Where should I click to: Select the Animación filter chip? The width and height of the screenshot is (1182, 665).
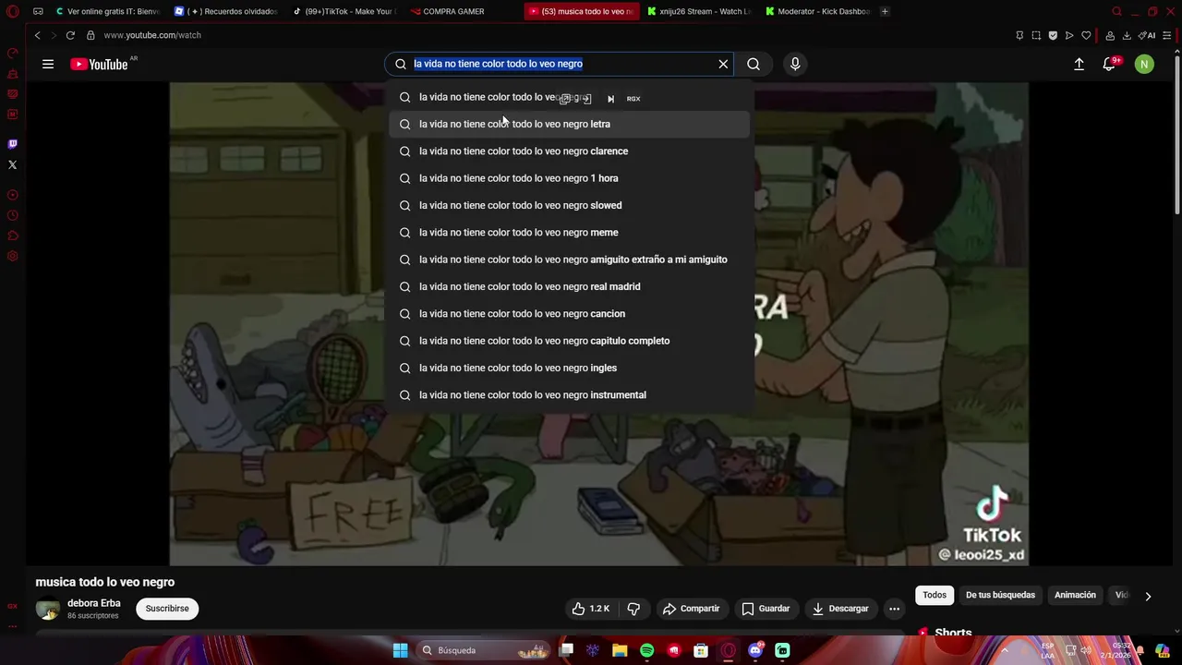pyautogui.click(x=1075, y=595)
